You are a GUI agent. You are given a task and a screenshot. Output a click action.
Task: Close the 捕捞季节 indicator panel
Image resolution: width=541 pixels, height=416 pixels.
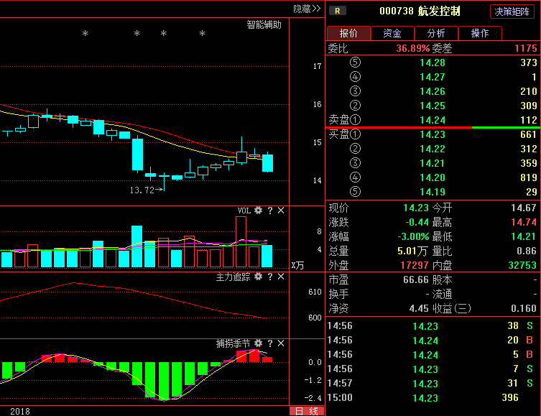coord(281,343)
